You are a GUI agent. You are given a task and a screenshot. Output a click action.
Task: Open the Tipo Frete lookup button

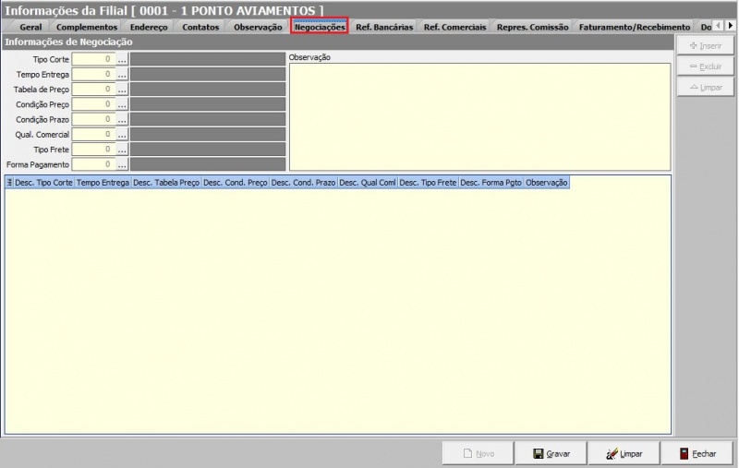tap(122, 149)
